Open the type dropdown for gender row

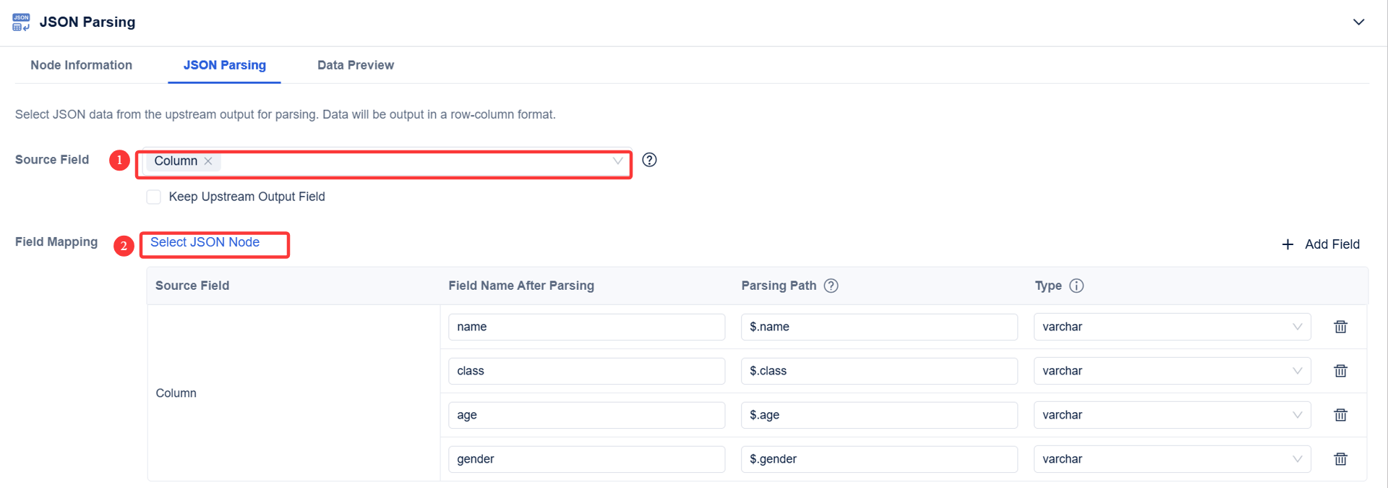coord(1172,459)
